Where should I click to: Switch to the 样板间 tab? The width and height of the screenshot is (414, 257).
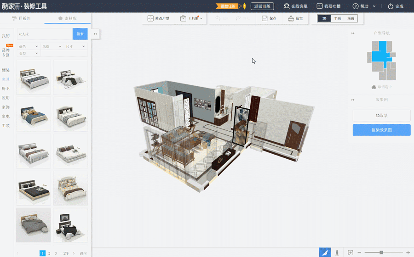(x=22, y=18)
